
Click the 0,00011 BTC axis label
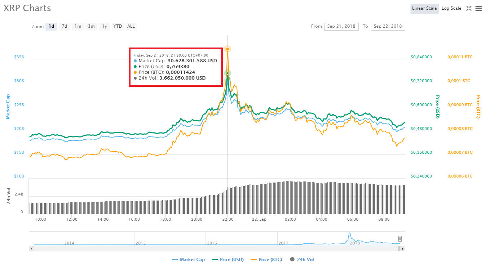pos(460,57)
